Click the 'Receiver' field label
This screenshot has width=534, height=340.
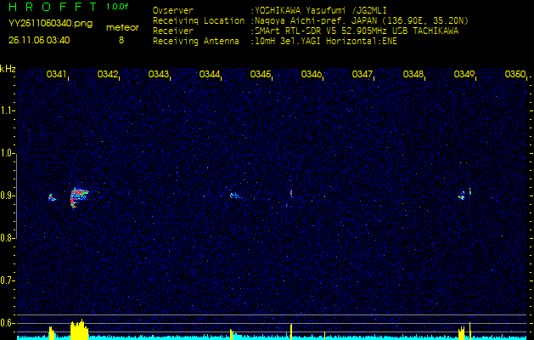coord(173,31)
